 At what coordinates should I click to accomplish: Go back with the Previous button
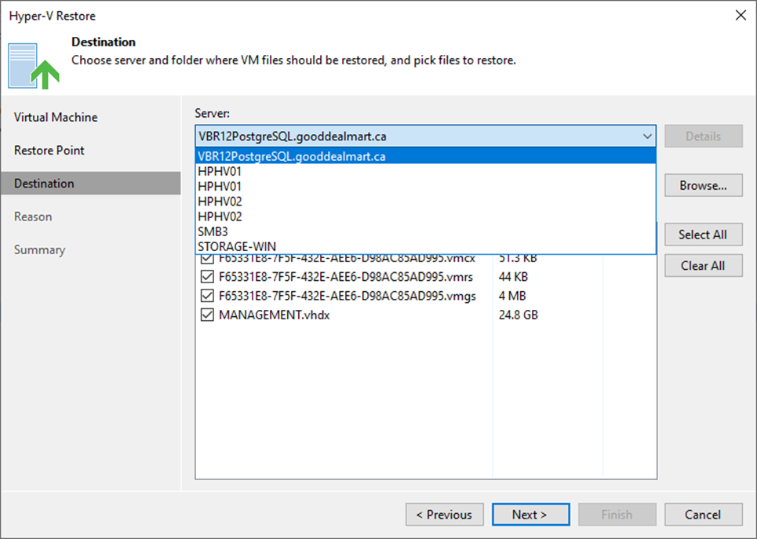coord(445,515)
